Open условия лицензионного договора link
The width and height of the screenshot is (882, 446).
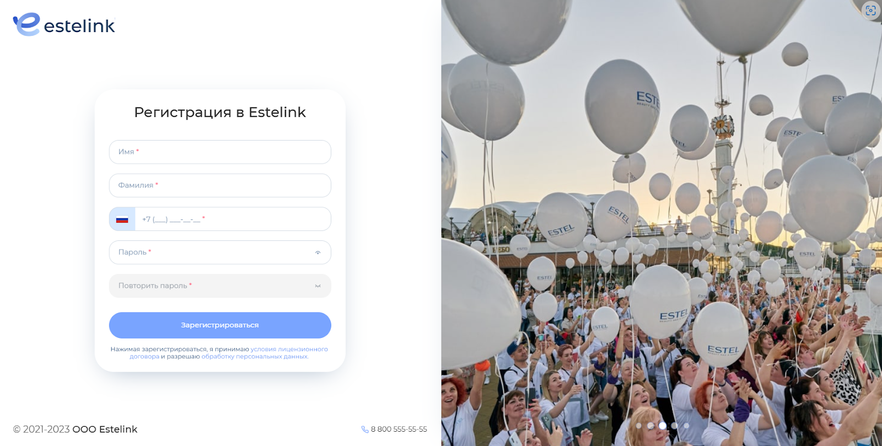pos(229,353)
